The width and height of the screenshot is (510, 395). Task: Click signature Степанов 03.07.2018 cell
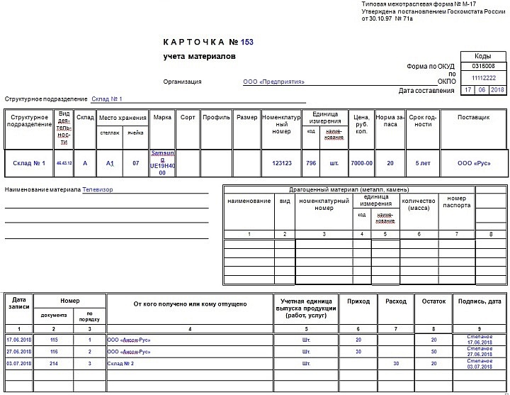(480, 364)
